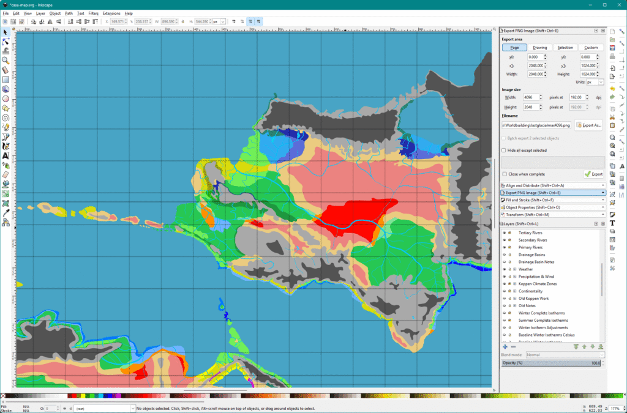Viewport: 627px width, 413px height.
Task: Select the Spiral tool
Action: [6, 118]
